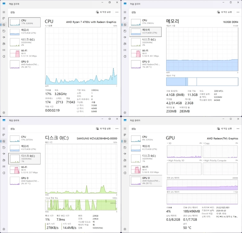
Task: Open the High Priority 3D engine dropdown
Action: pyautogui.click(x=175, y=160)
